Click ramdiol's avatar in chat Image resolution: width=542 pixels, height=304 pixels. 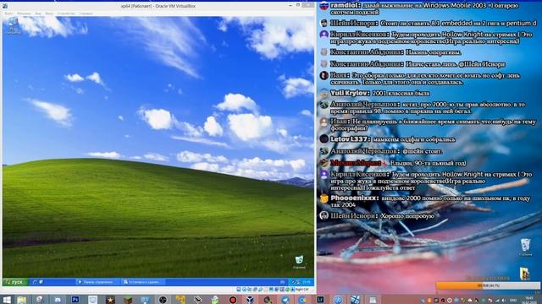(324, 6)
